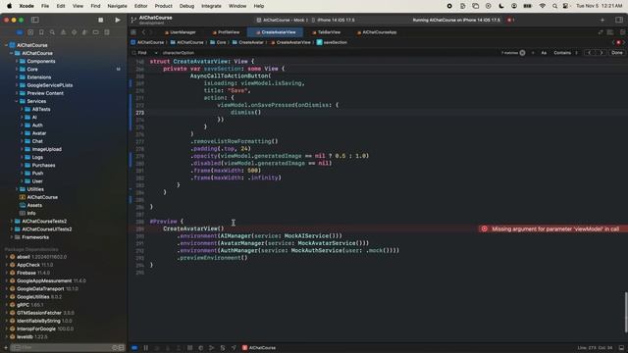The width and height of the screenshot is (628, 353).
Task: Toggle match case Aa in find bar
Action: click(544, 53)
